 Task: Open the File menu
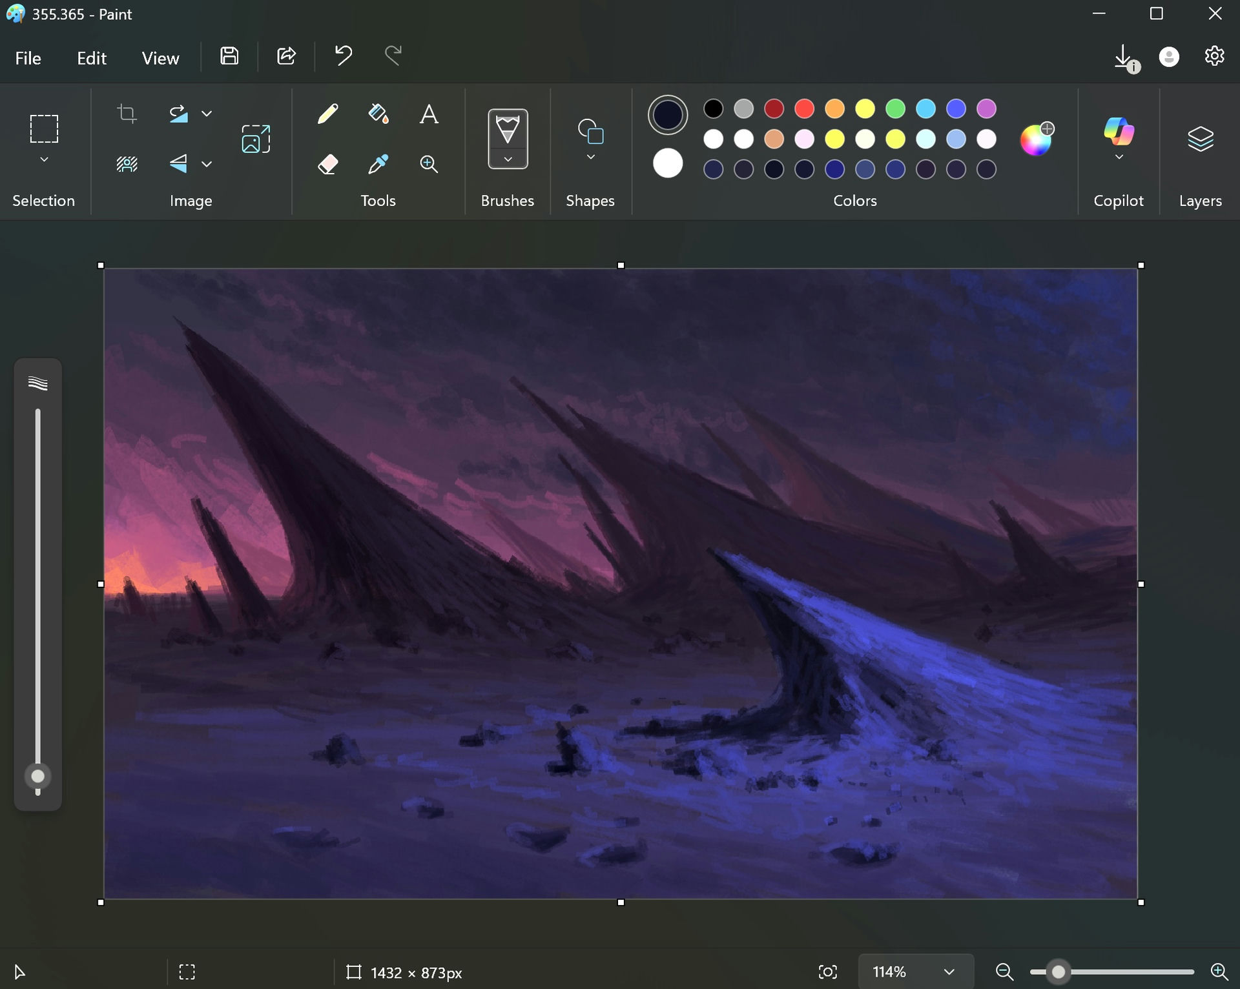(28, 58)
